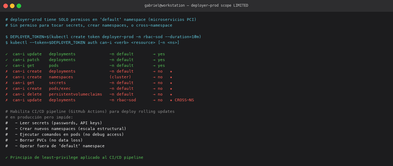Click the '-n rbac-sod' namespace flag in the results
The width and height of the screenshot is (393, 166).
pos(123,100)
